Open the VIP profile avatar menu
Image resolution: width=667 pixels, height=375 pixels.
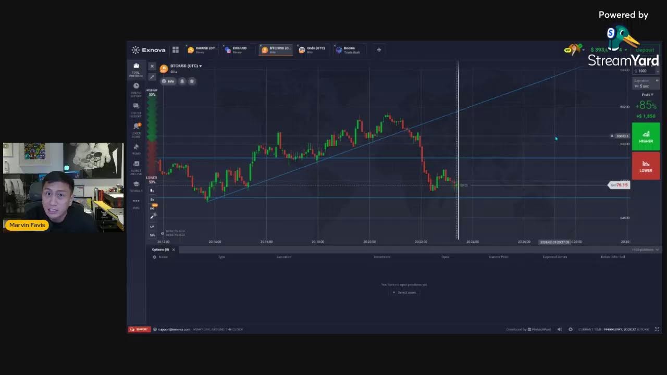574,50
